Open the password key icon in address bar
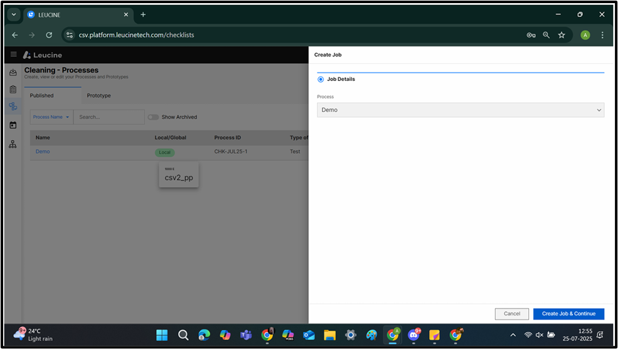 pyautogui.click(x=531, y=35)
